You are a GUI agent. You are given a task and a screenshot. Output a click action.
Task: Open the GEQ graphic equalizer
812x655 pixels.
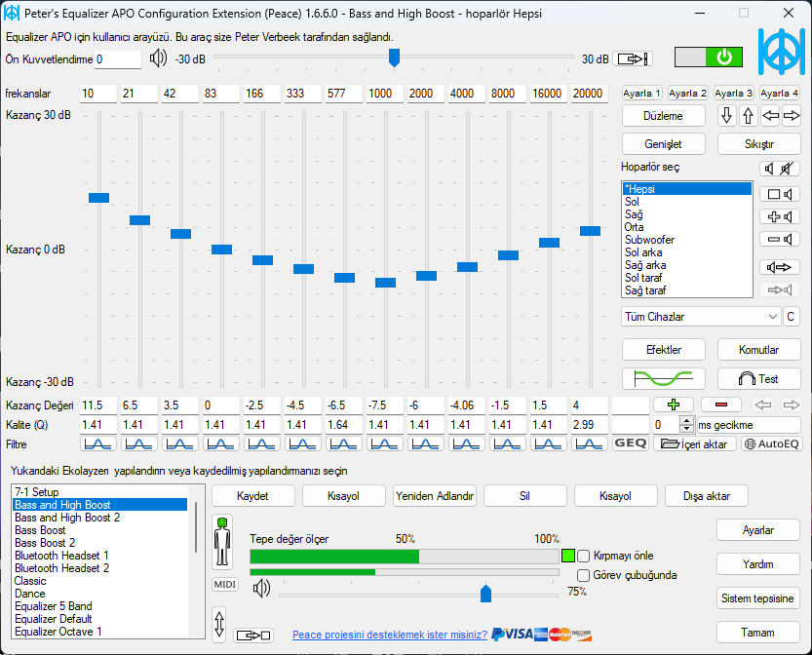pos(631,443)
